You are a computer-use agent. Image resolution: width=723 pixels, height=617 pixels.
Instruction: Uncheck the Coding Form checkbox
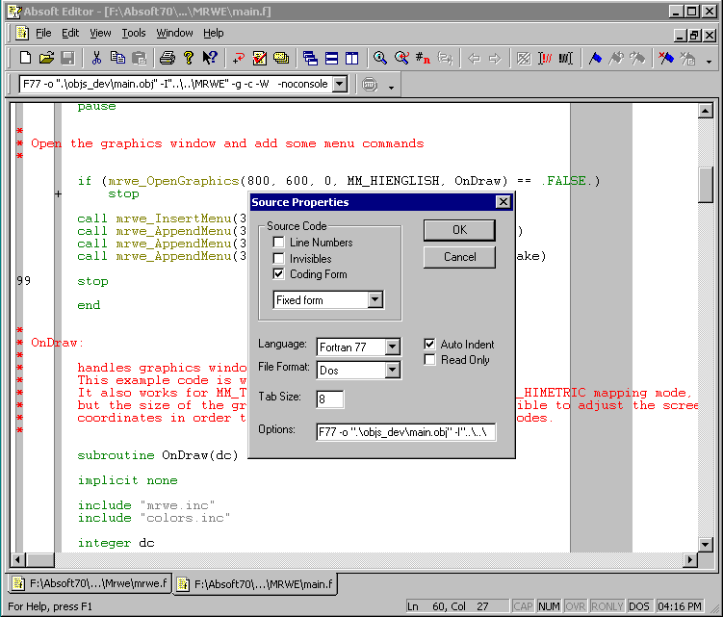click(278, 274)
